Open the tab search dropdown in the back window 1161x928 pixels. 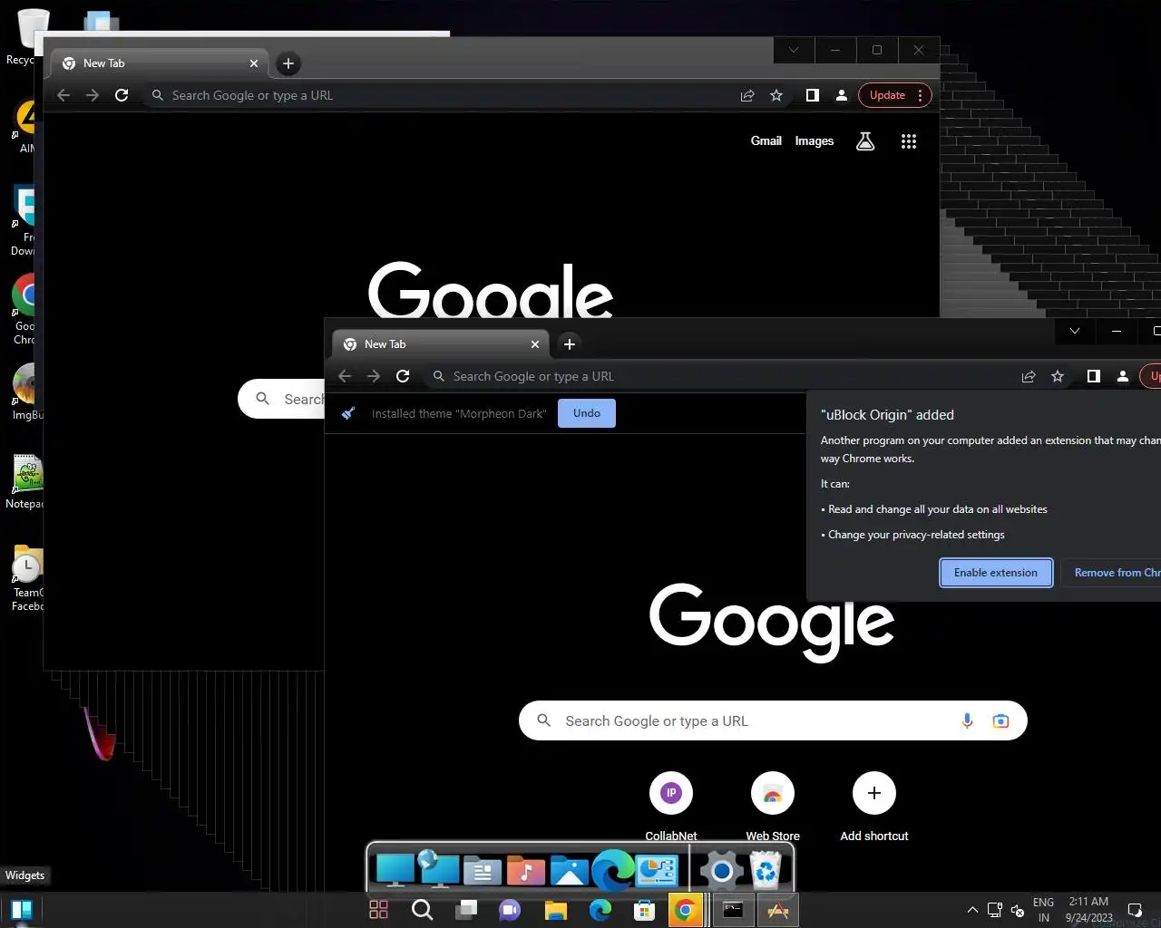[794, 50]
